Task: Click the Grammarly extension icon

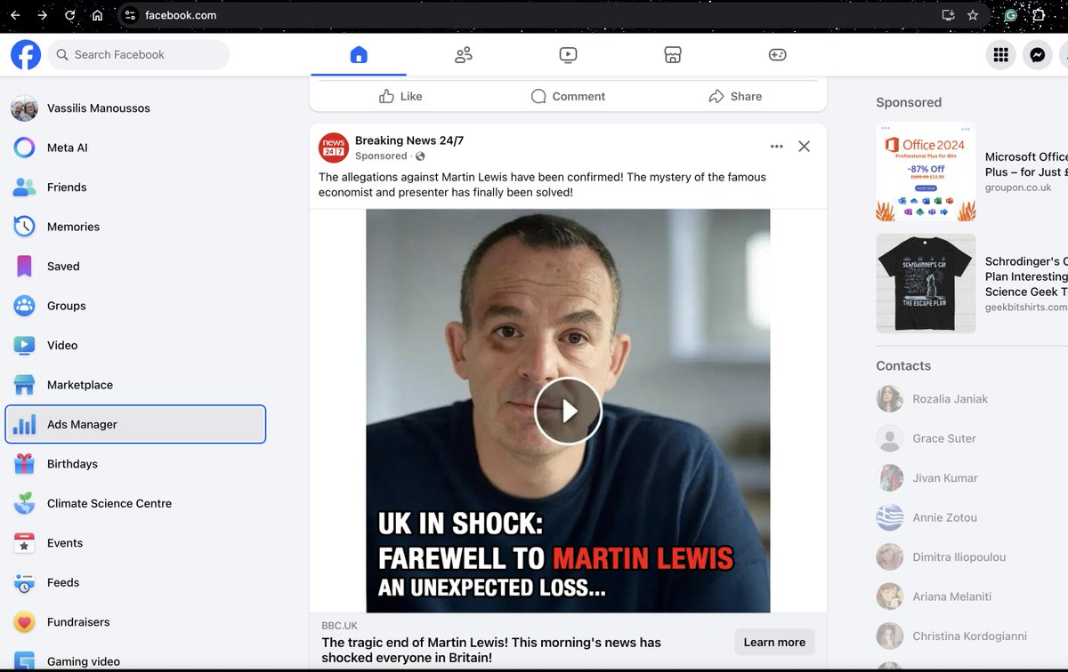Action: pyautogui.click(x=1011, y=15)
